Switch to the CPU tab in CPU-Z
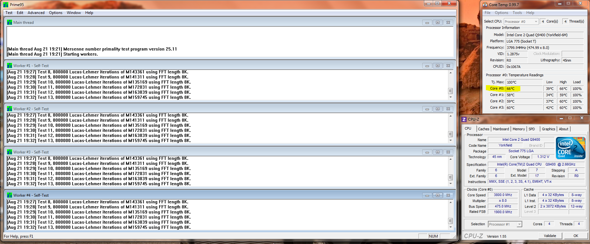This screenshot has width=590, height=244. coord(468,128)
